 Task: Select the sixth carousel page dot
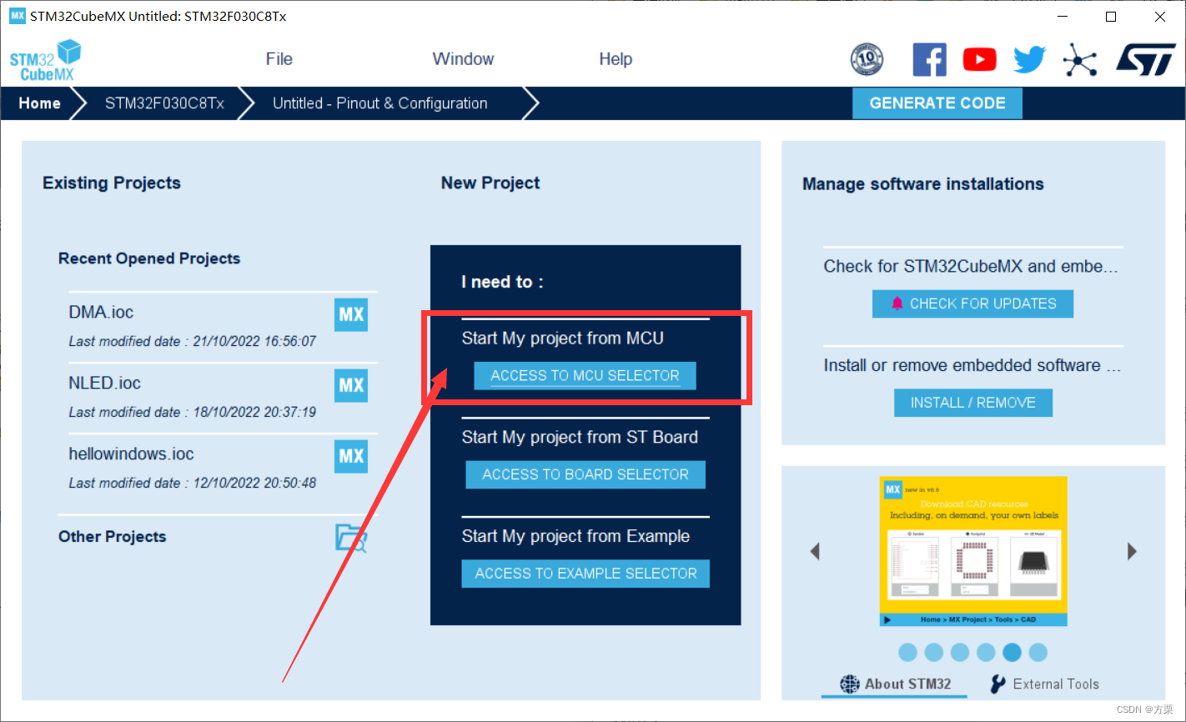coord(1038,652)
